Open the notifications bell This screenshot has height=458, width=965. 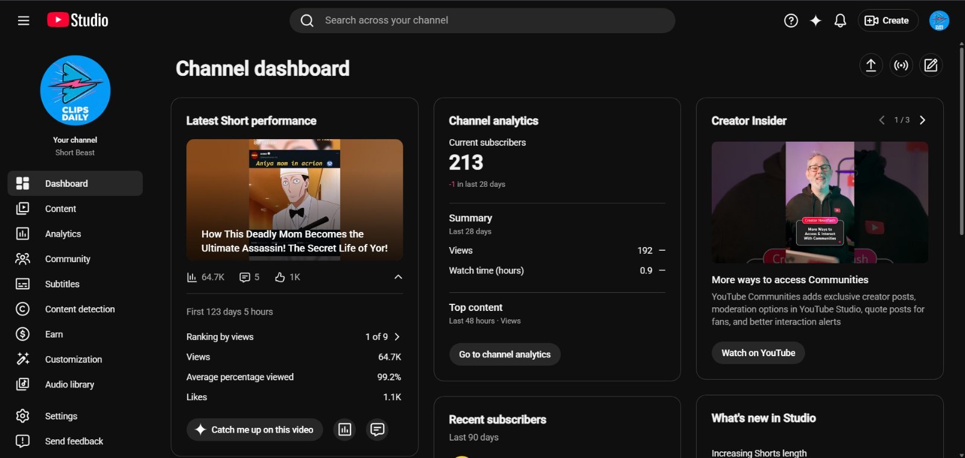(840, 20)
